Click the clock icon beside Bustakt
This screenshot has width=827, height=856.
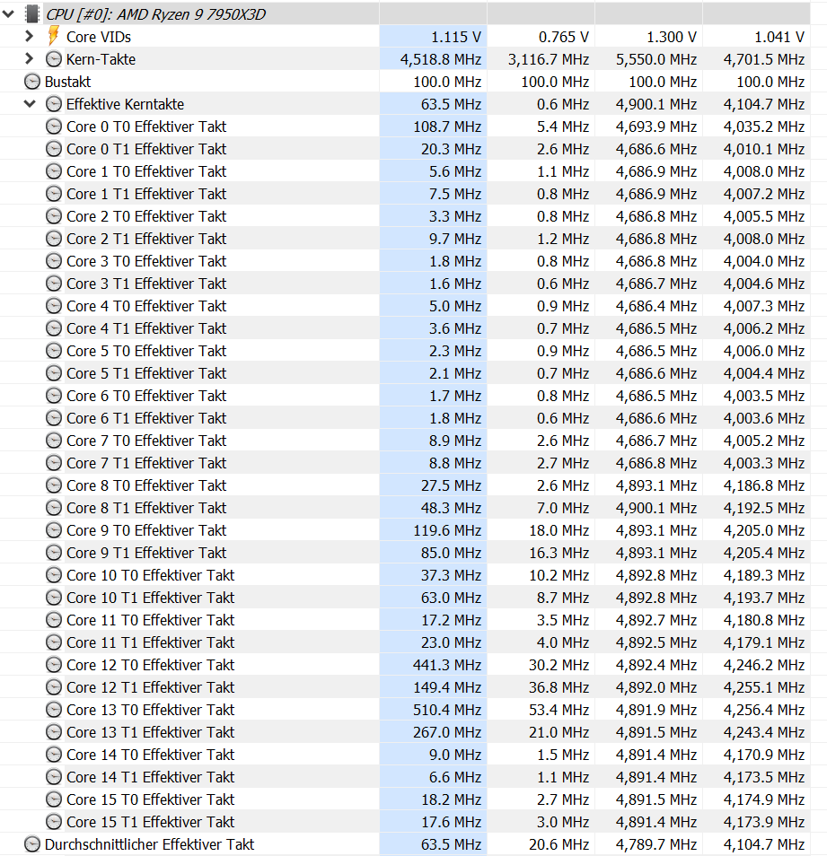click(x=32, y=82)
